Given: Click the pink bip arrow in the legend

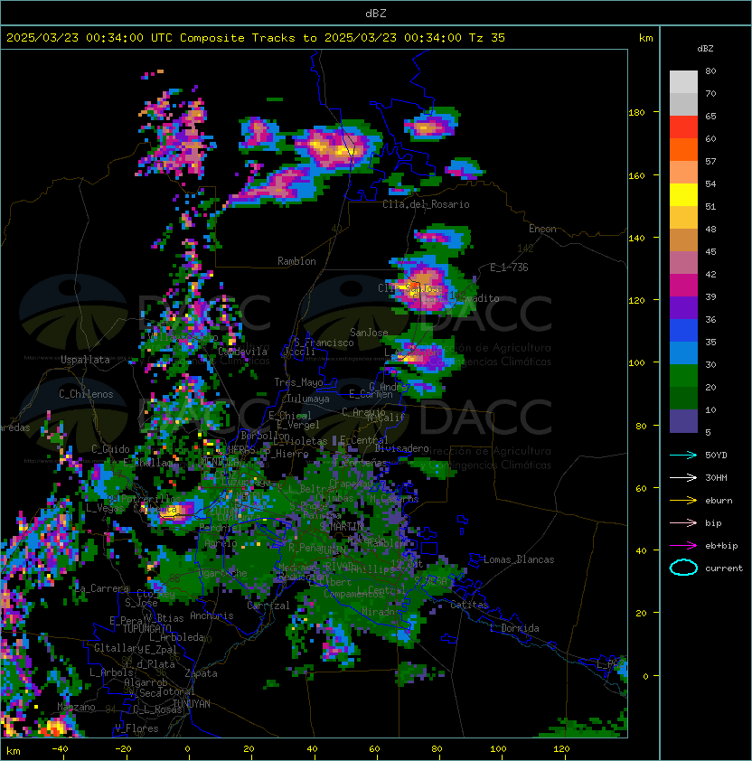Looking at the screenshot, I should [683, 523].
